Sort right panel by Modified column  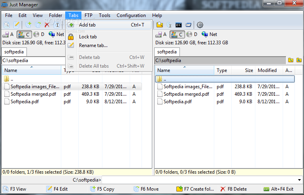pyautogui.click(x=269, y=70)
